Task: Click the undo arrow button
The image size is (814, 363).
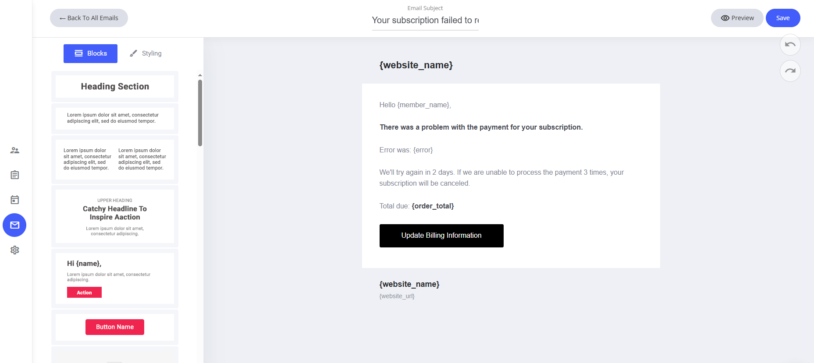Action: (790, 45)
